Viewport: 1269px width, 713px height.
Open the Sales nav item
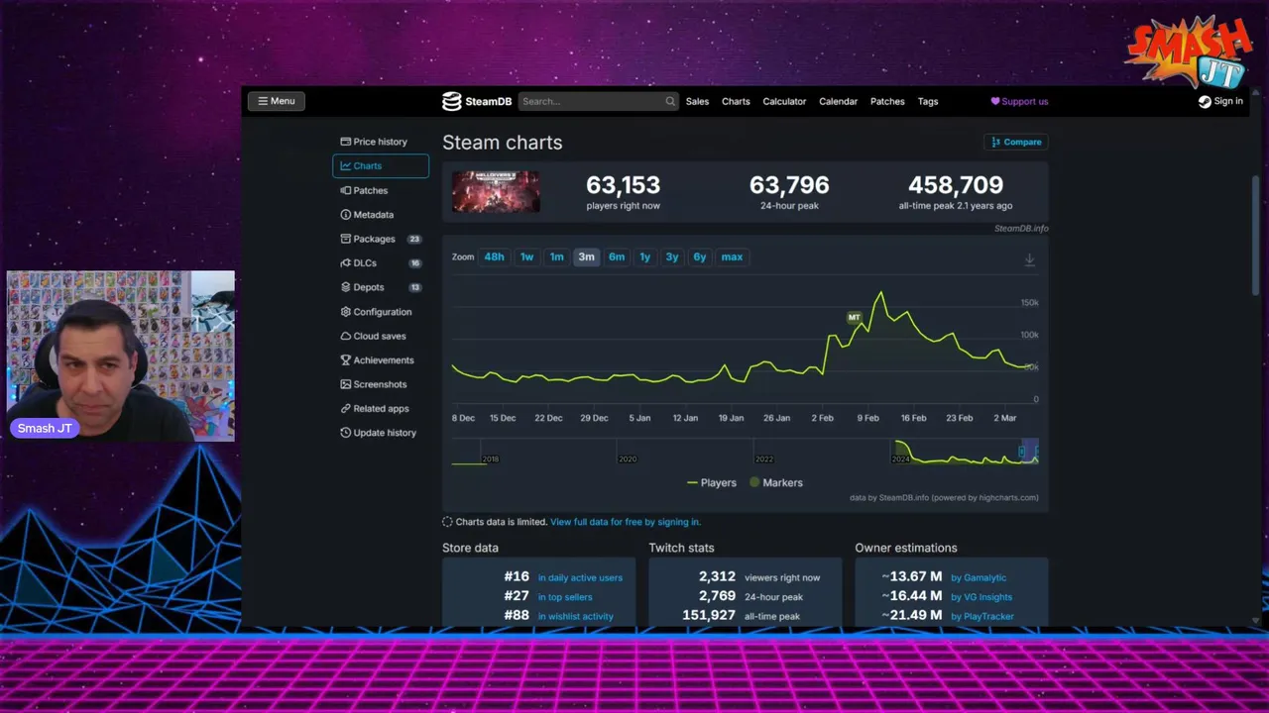[x=697, y=101]
